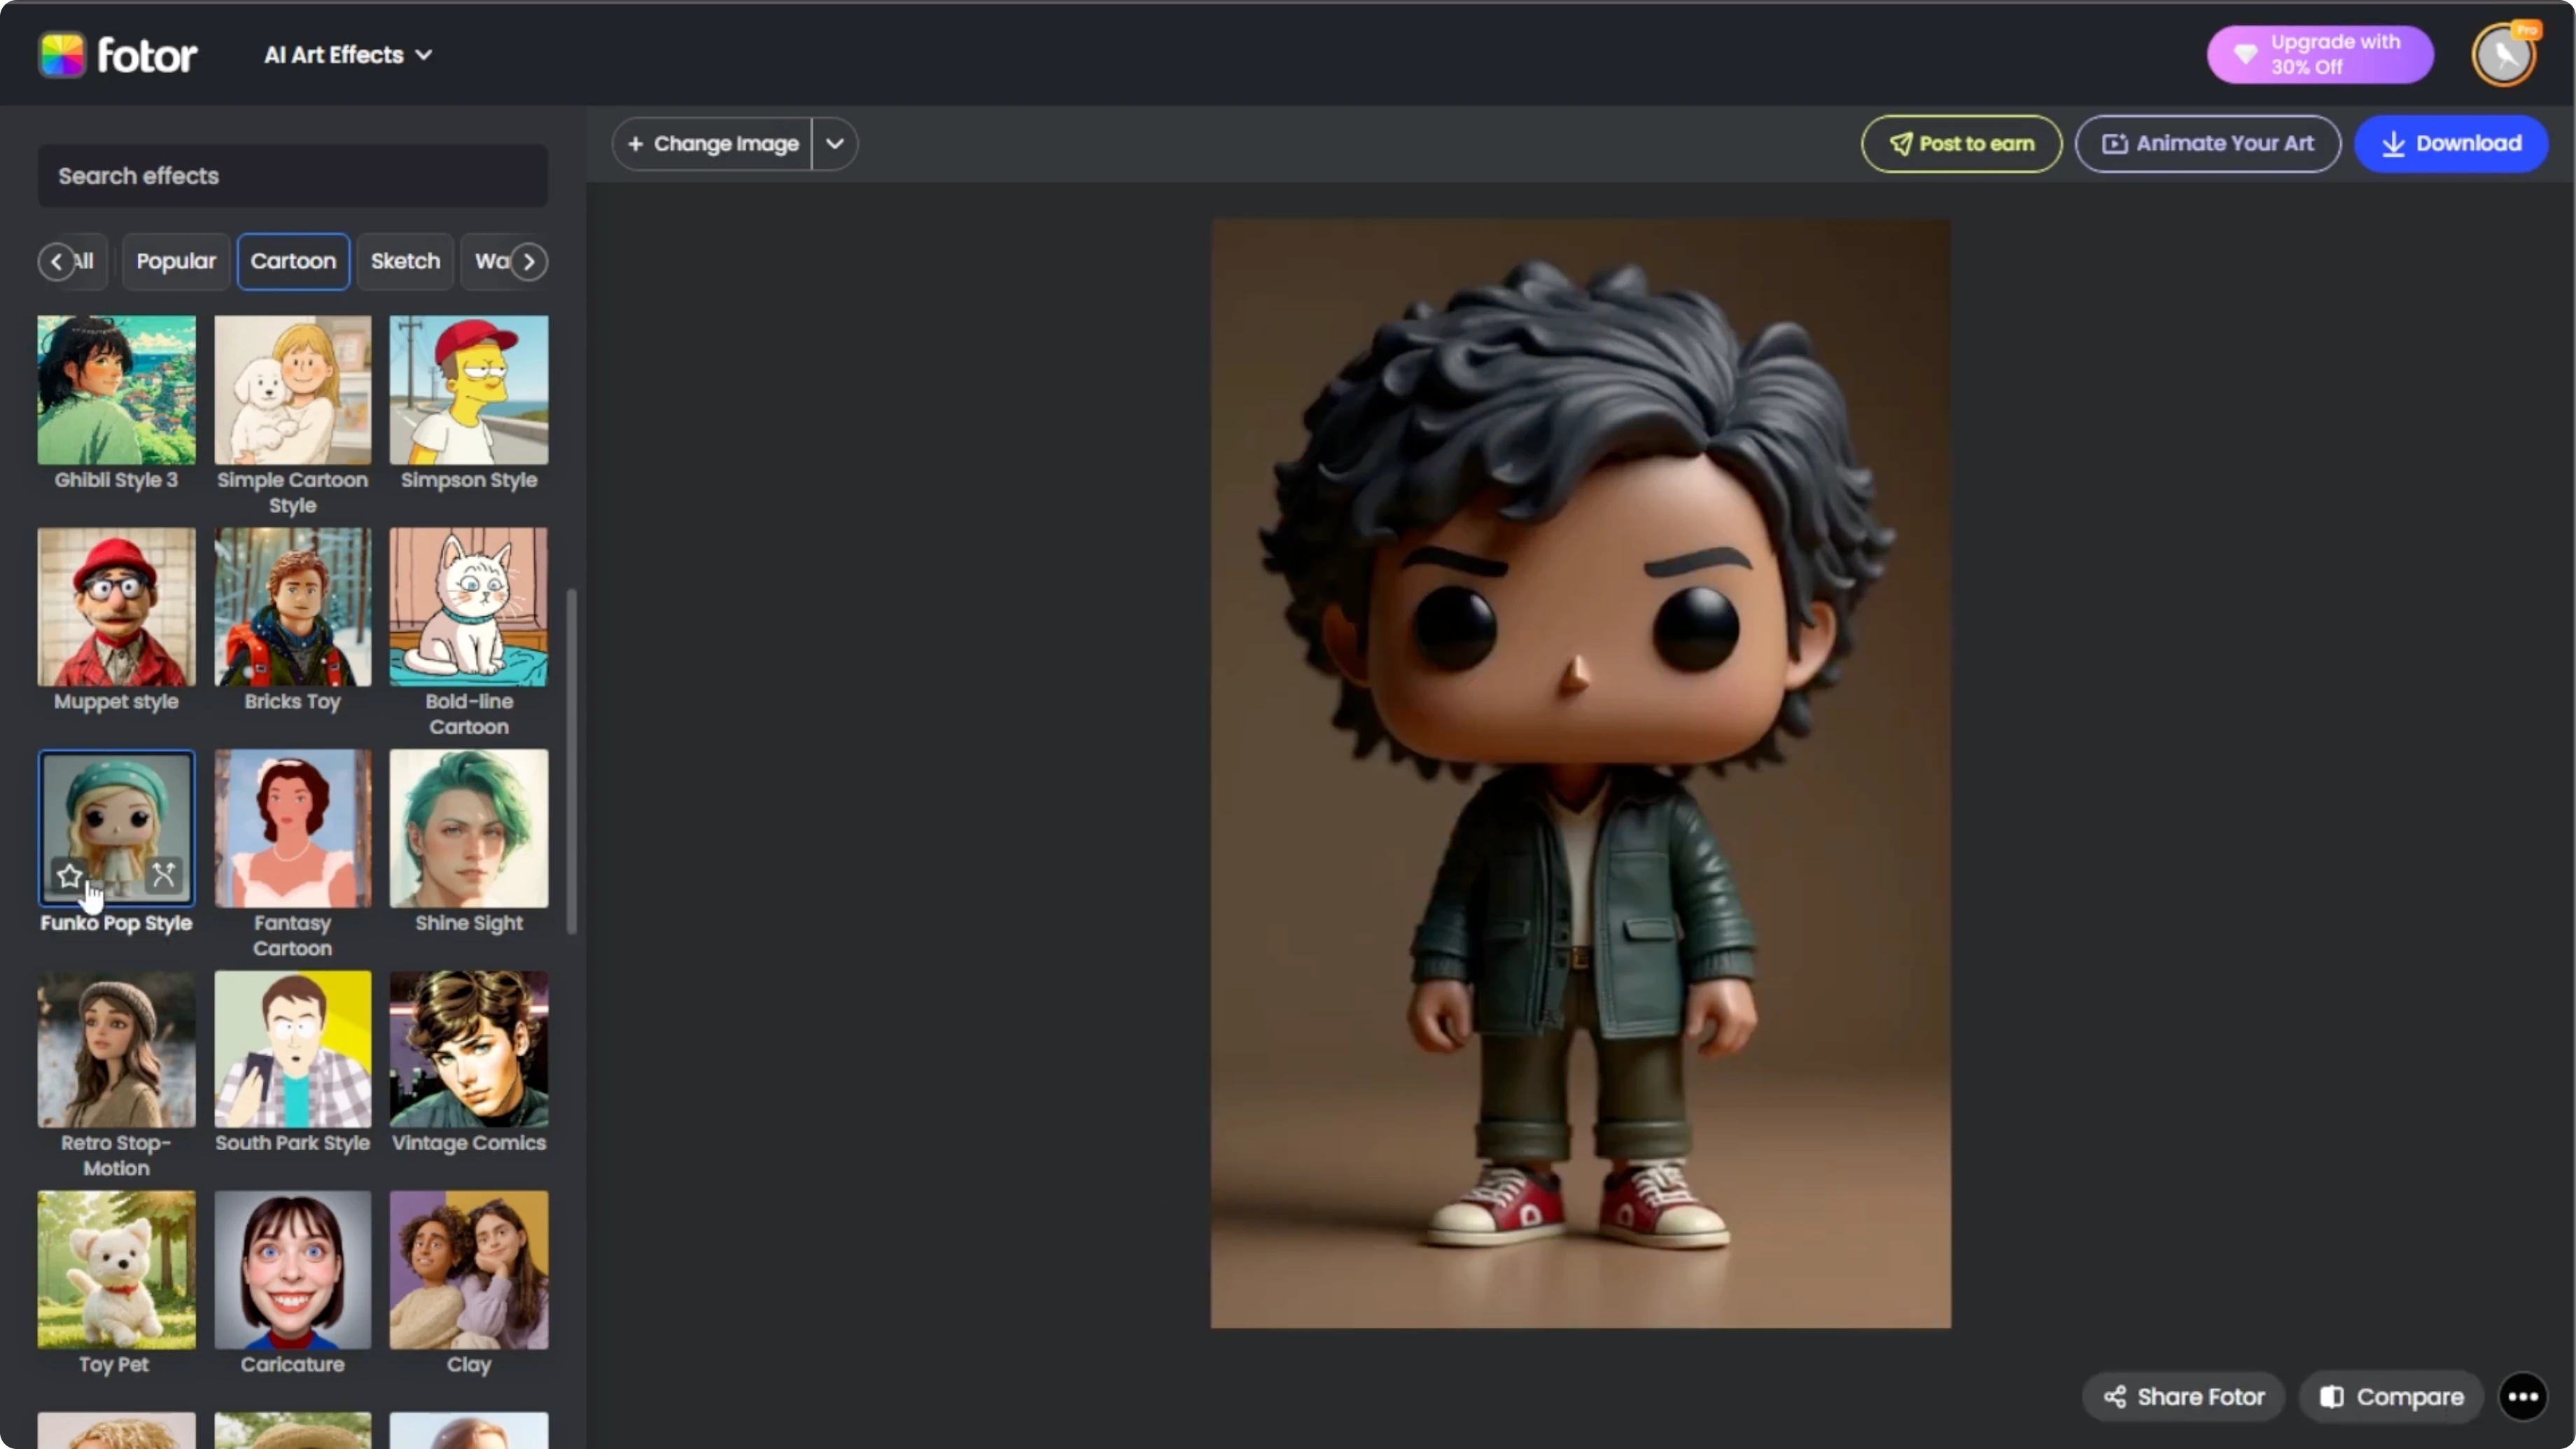2576x1449 pixels.
Task: Apply the Bold-line Cartoon effect
Action: tap(469, 607)
